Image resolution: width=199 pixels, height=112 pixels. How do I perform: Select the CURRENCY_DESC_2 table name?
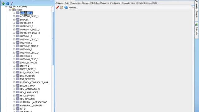(x=30, y=33)
